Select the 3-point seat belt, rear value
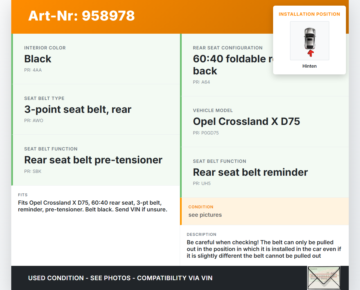360x290 pixels. [78, 109]
